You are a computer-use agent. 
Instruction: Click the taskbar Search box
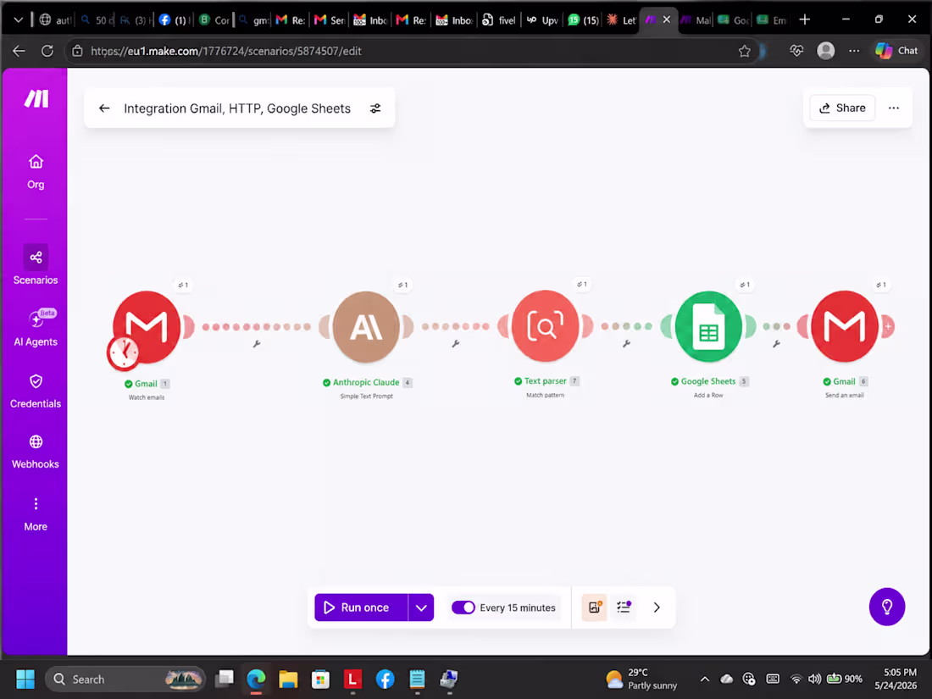[x=125, y=679]
